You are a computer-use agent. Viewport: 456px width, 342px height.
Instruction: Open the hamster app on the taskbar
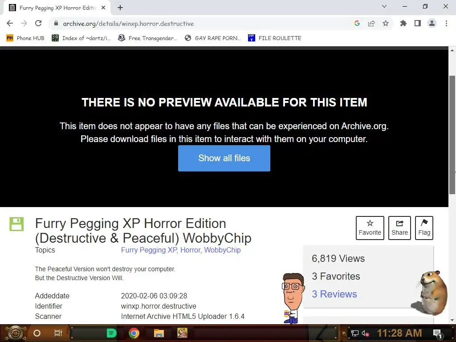182,333
